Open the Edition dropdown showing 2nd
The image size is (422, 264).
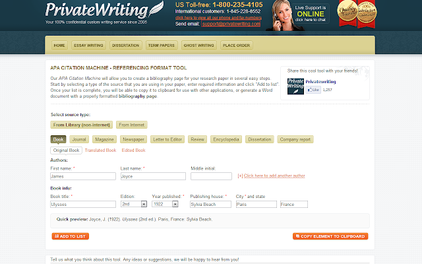coord(134,204)
